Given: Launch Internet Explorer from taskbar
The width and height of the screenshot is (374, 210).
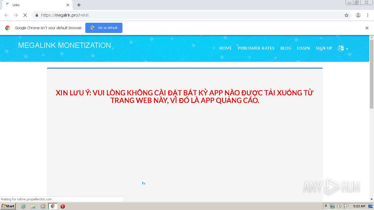Looking at the screenshot, I should click(x=23, y=206).
